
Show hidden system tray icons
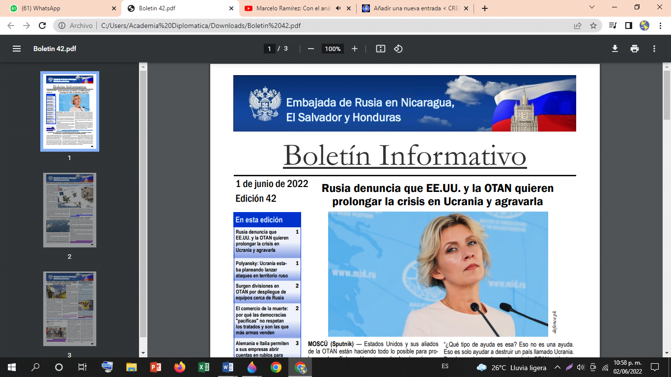(558, 367)
